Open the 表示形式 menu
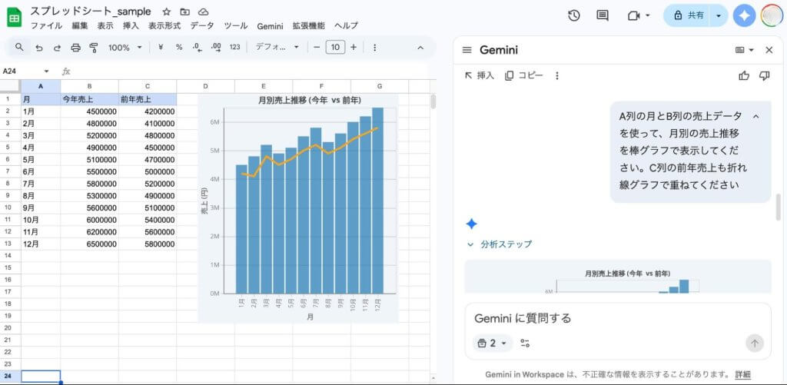Viewport: 787px width, 385px height. point(164,26)
